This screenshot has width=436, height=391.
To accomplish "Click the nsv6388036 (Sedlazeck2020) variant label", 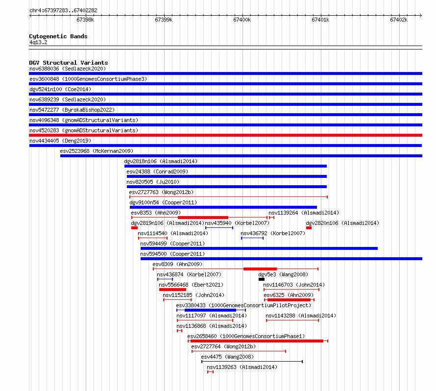I will coord(68,69).
